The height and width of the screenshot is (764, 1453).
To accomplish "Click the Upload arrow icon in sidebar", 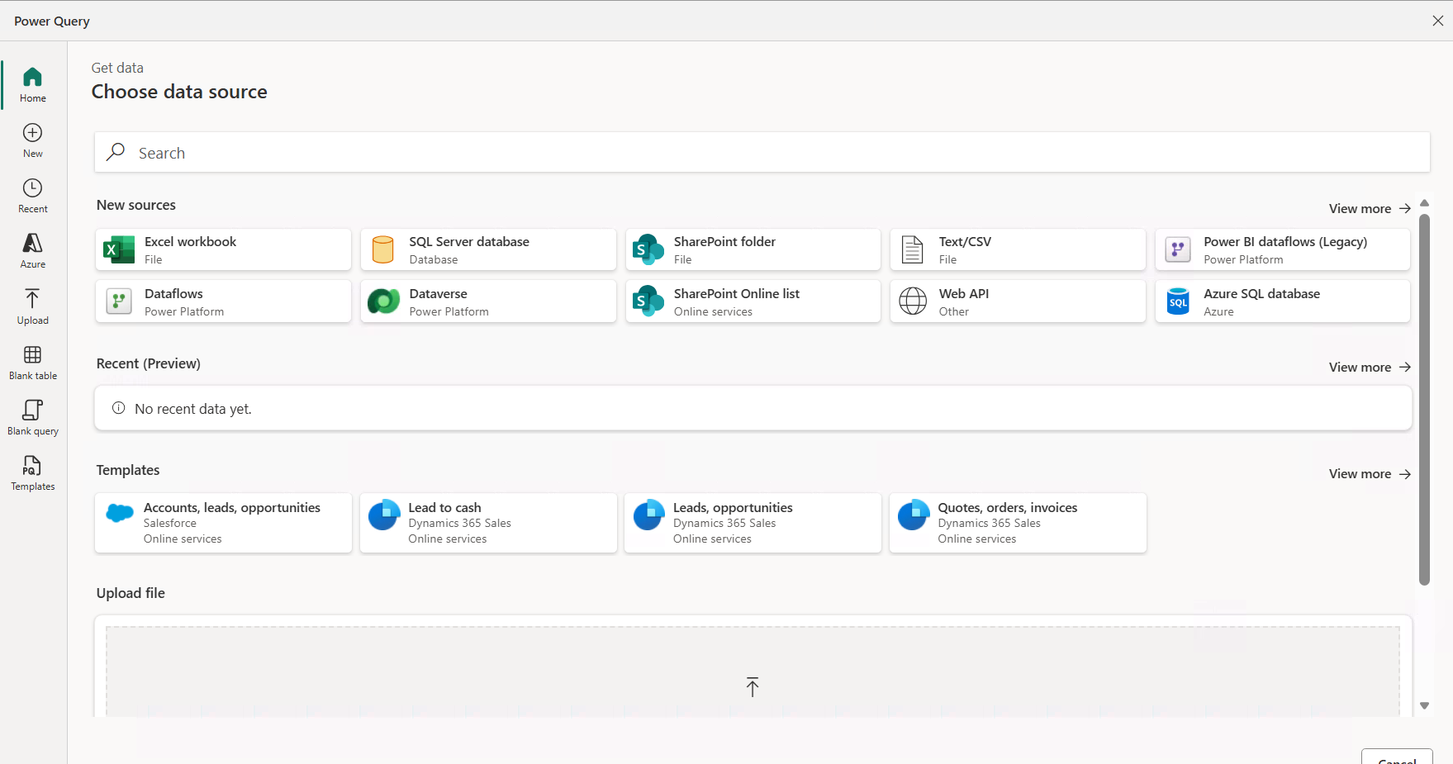I will (32, 298).
